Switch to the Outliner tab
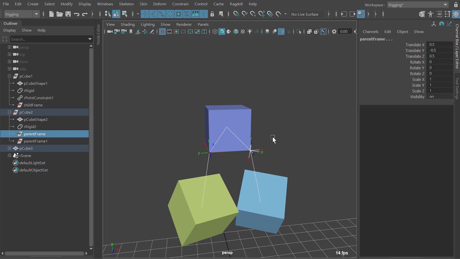Screen dimensions: 460x259 pyautogui.click(x=11, y=23)
